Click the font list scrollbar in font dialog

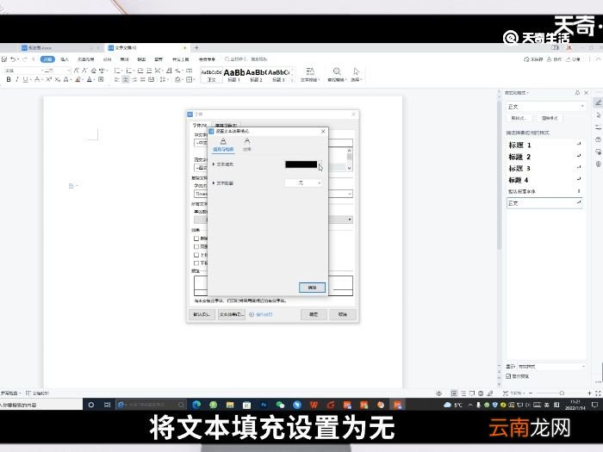point(349,159)
